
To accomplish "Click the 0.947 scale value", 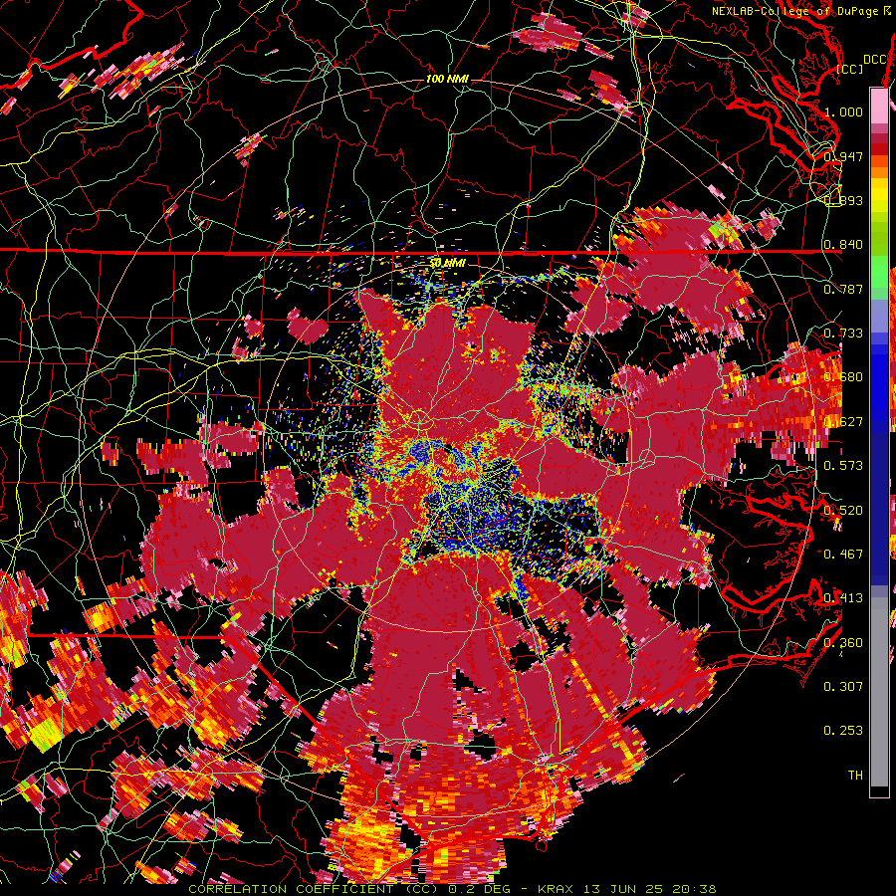I will (x=843, y=156).
